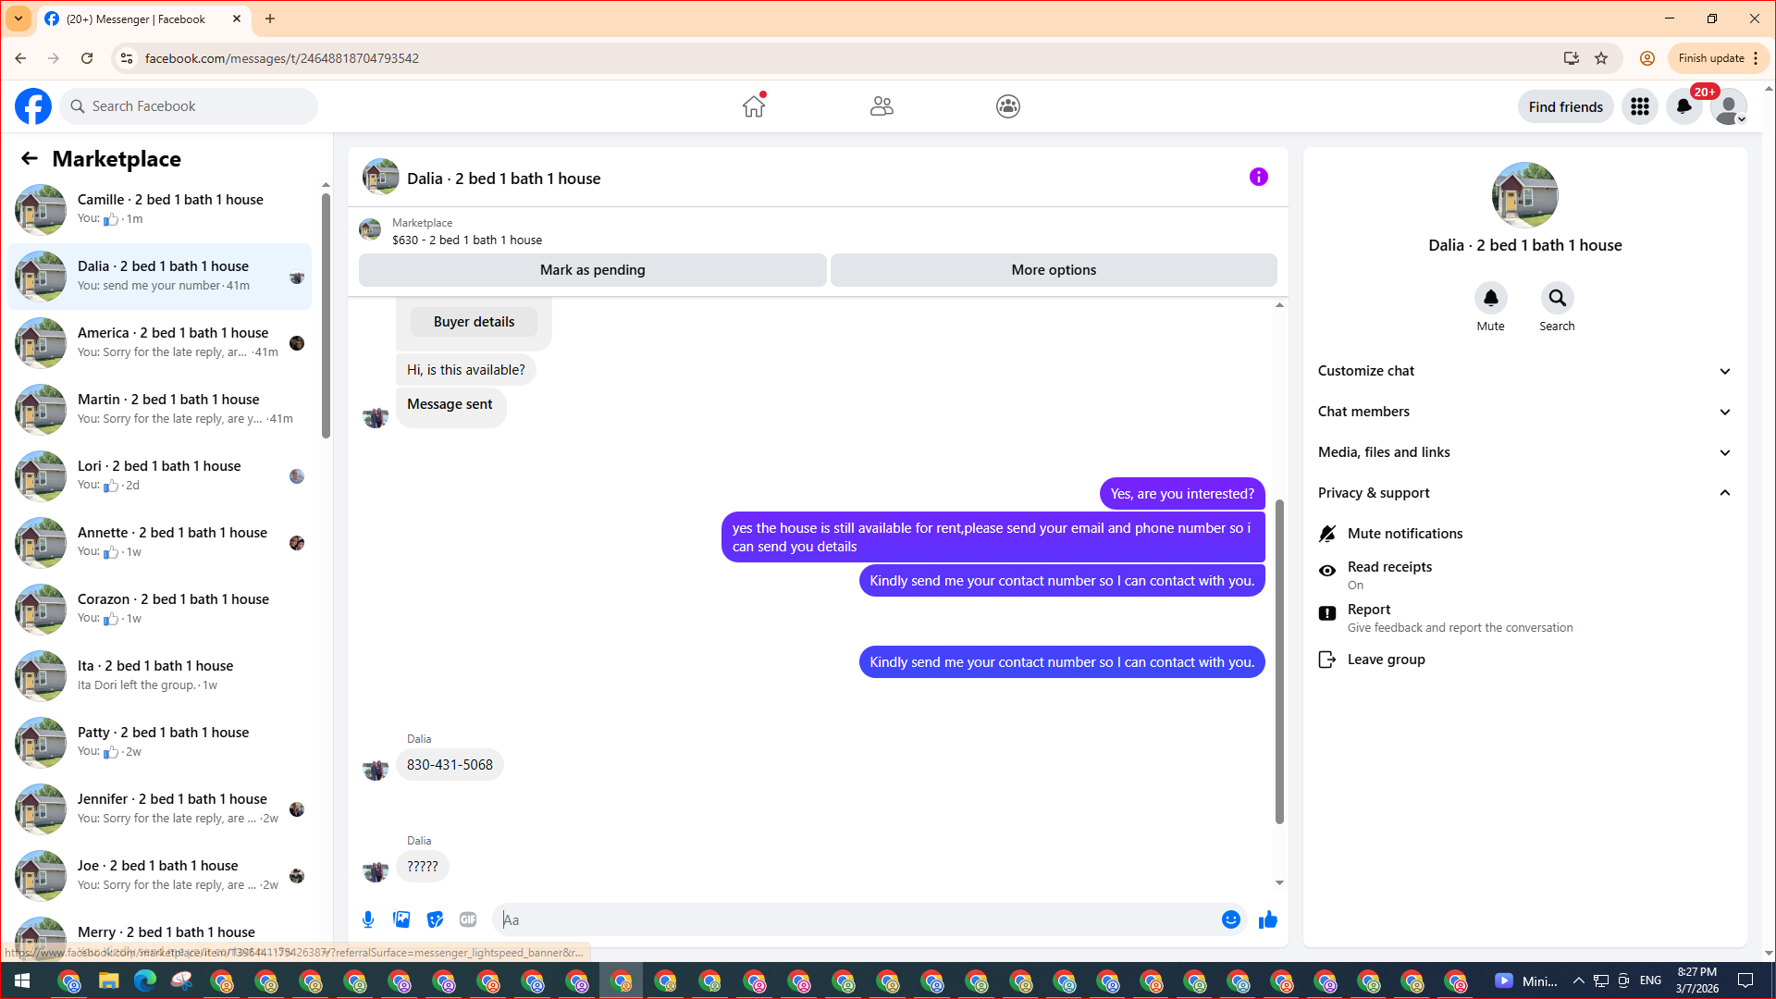Viewport: 1776px width, 999px height.
Task: Open the Friends icon in top navigation
Action: (x=882, y=106)
